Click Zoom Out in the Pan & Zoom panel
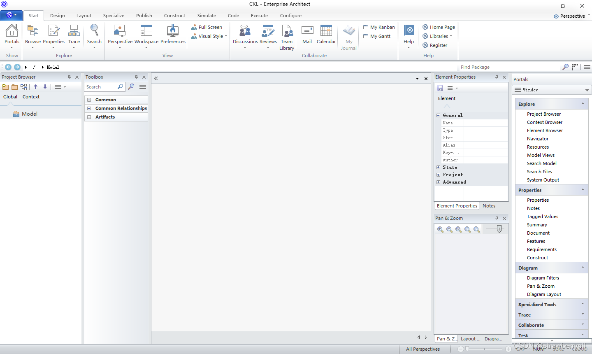592x354 pixels. coord(449,229)
